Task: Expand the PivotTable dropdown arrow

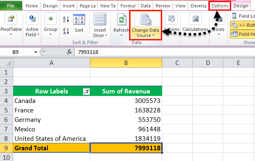Action: (x=11, y=35)
